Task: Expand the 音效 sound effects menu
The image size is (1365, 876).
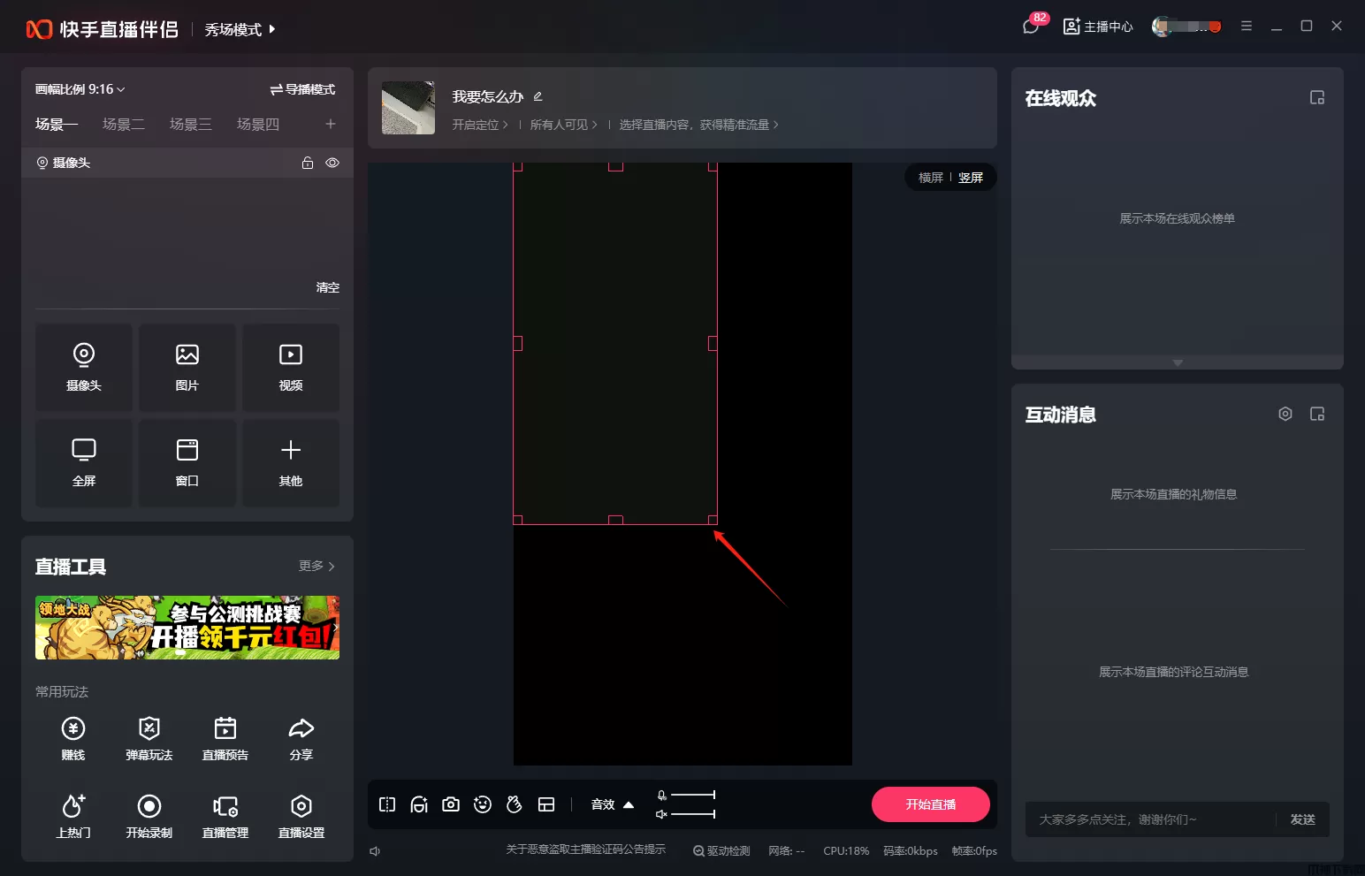Action: (613, 804)
